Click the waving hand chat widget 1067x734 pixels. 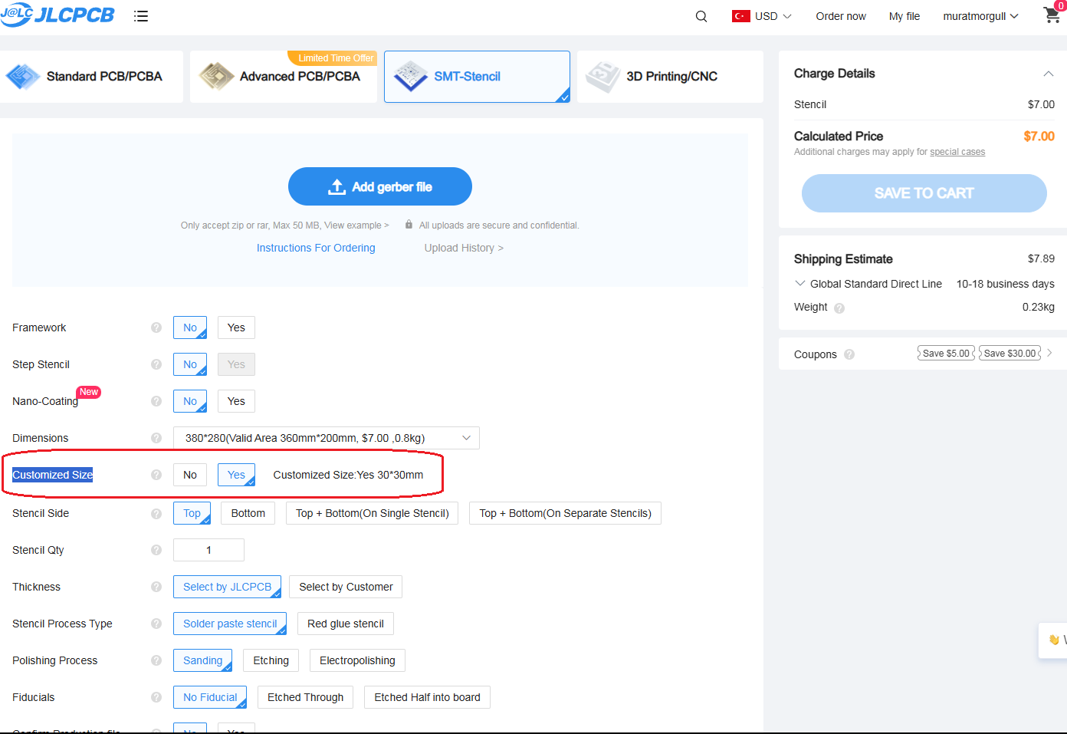click(1054, 640)
